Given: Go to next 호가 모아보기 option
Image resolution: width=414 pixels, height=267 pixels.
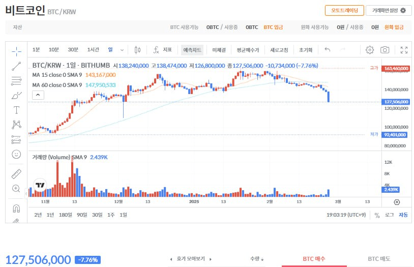Looking at the screenshot, I should [x=211, y=259].
